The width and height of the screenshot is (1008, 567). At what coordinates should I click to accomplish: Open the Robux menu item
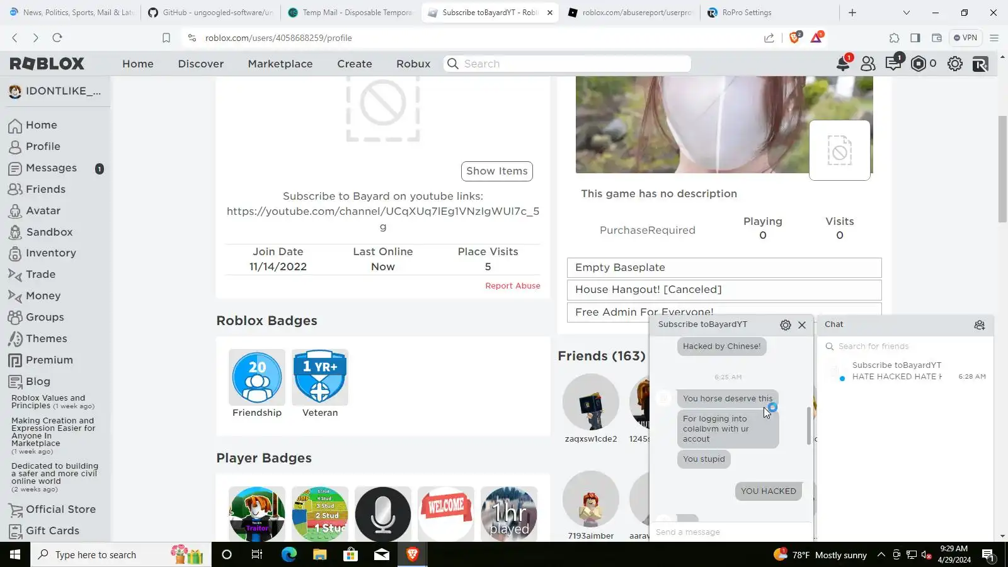coord(413,64)
